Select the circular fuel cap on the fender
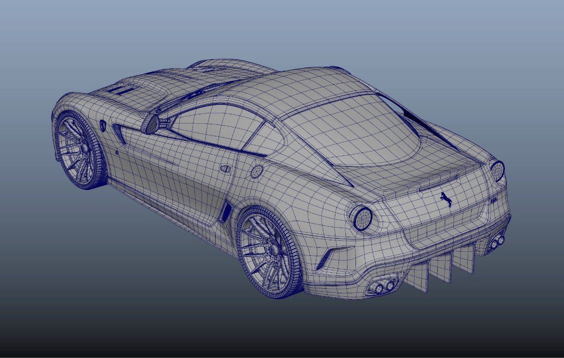 (257, 171)
